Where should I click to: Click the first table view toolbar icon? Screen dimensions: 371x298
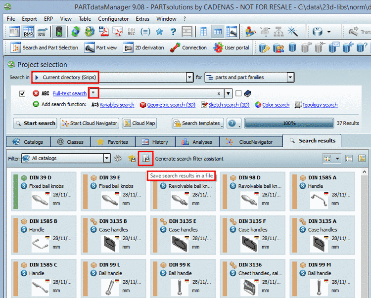coord(14,32)
